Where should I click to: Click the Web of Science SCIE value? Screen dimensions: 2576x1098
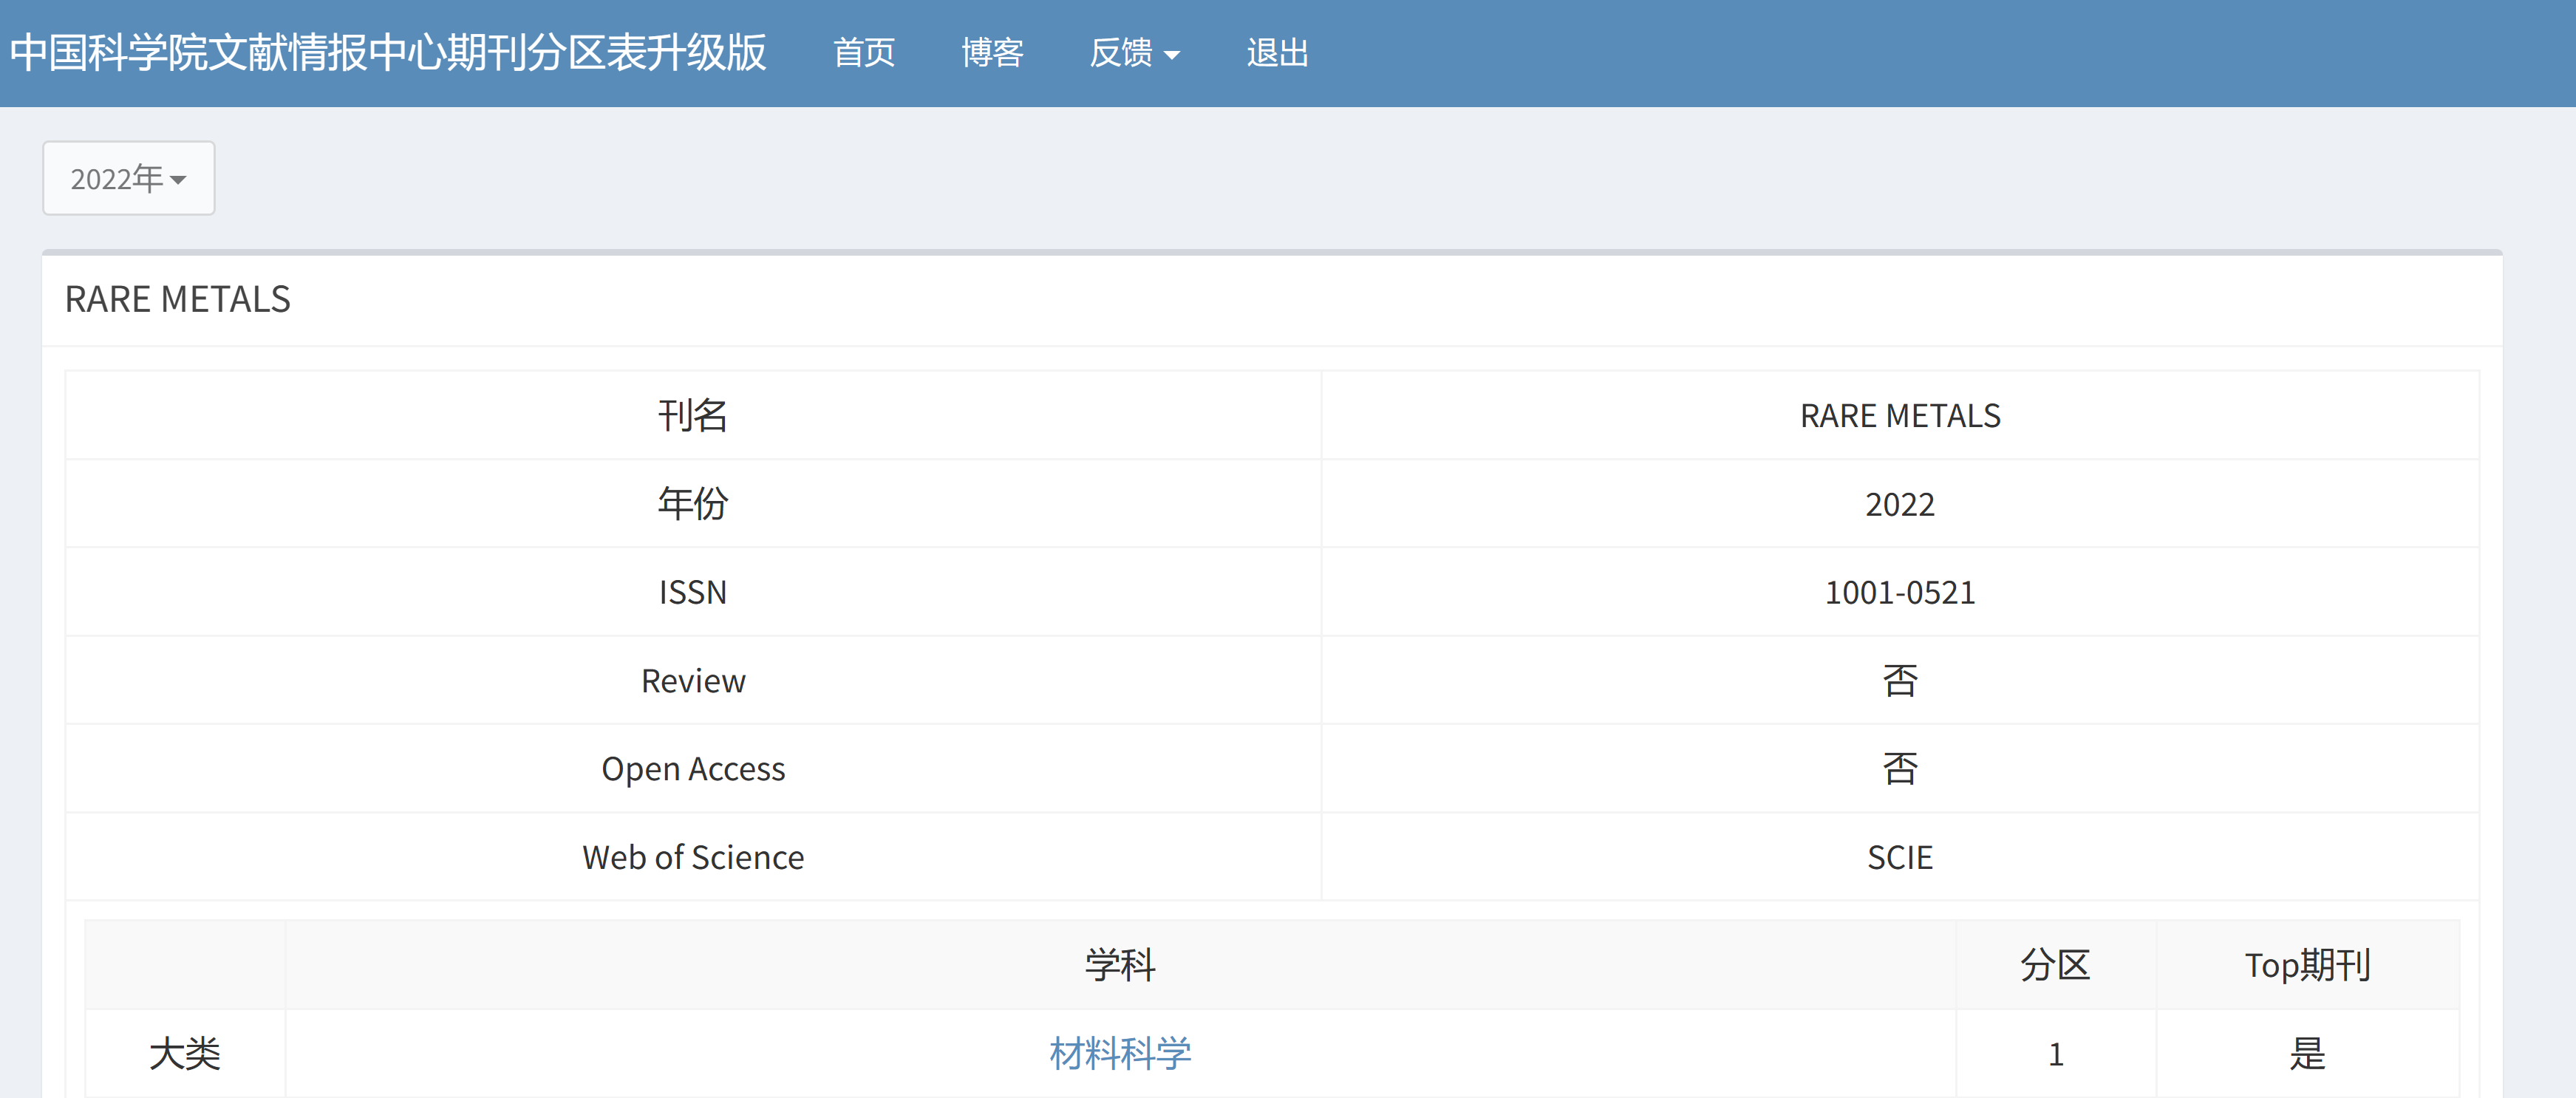tap(1899, 857)
